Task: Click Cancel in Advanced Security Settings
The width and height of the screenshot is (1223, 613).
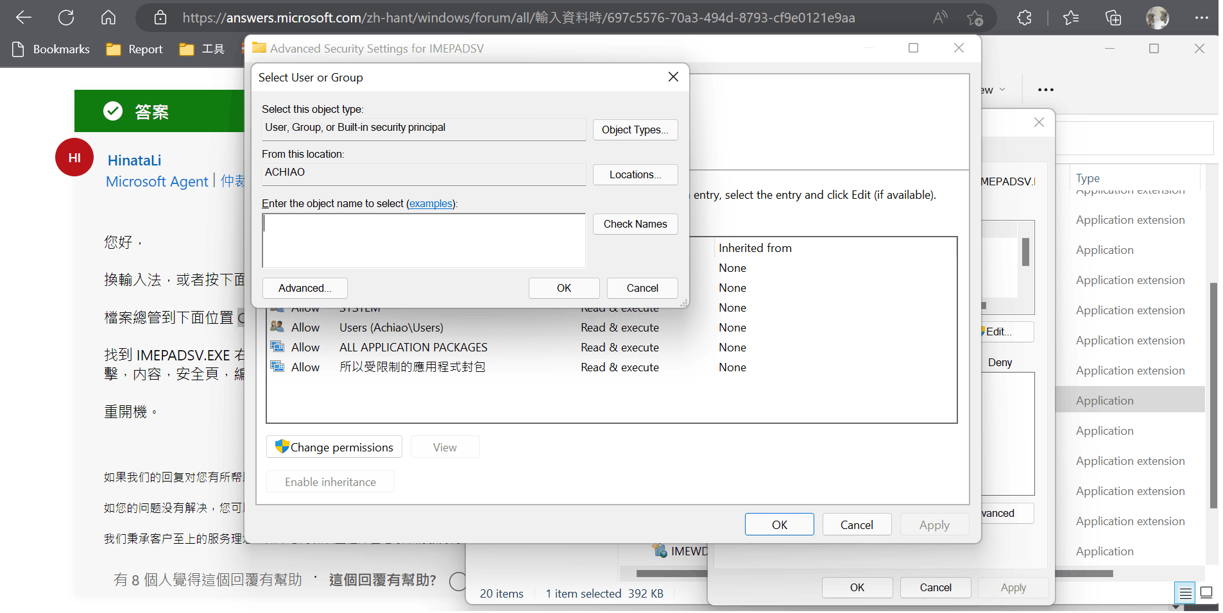Action: 857,525
